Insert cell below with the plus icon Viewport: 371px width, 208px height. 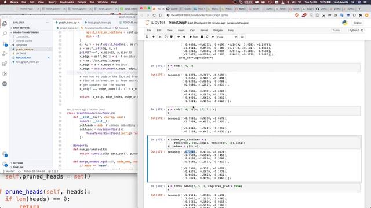[x=153, y=37]
